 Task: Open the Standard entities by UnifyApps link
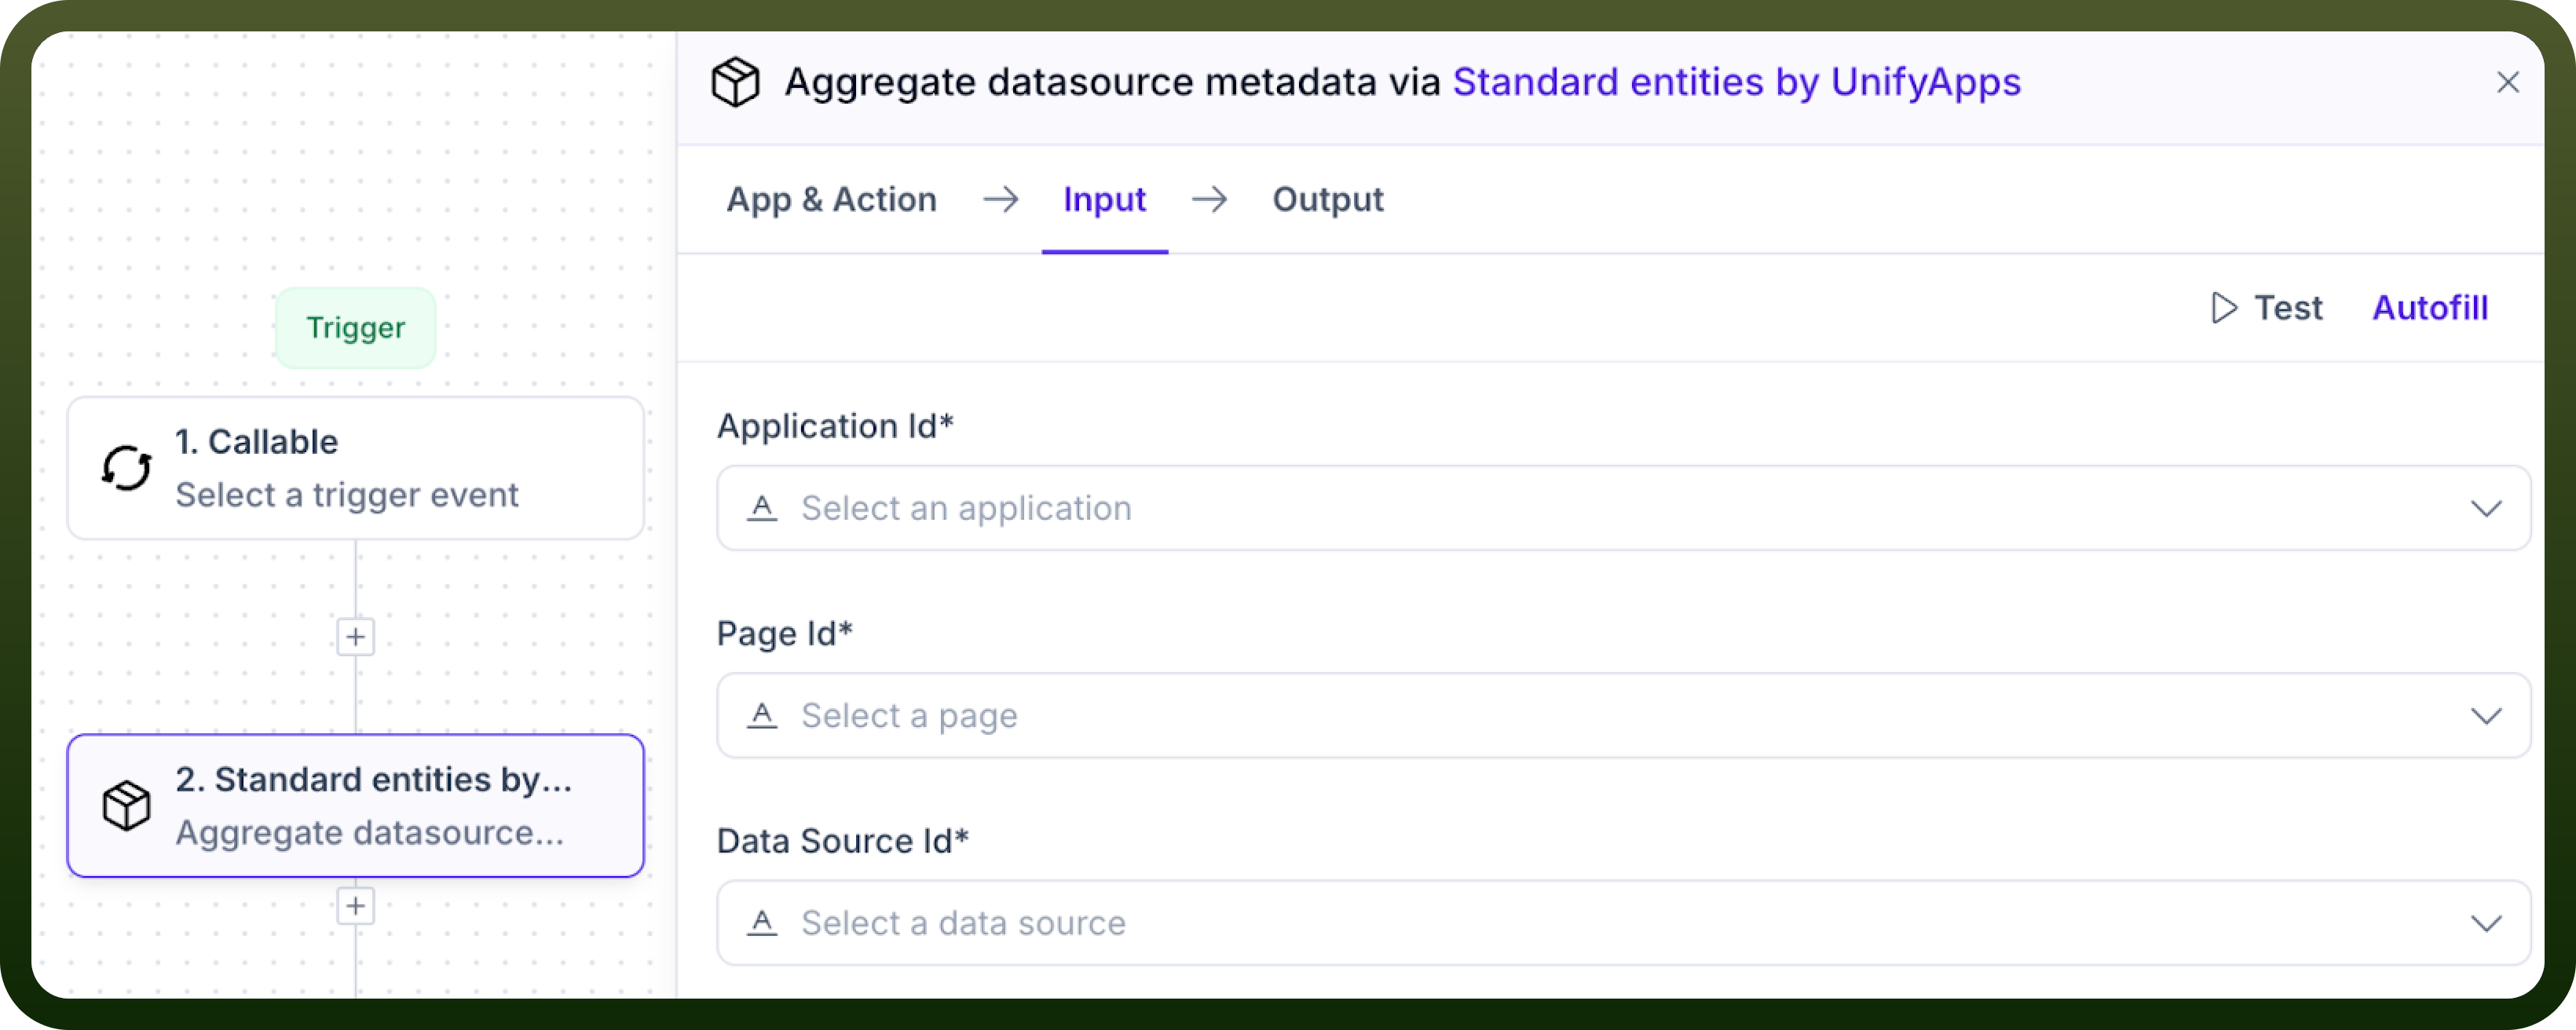[x=1736, y=82]
